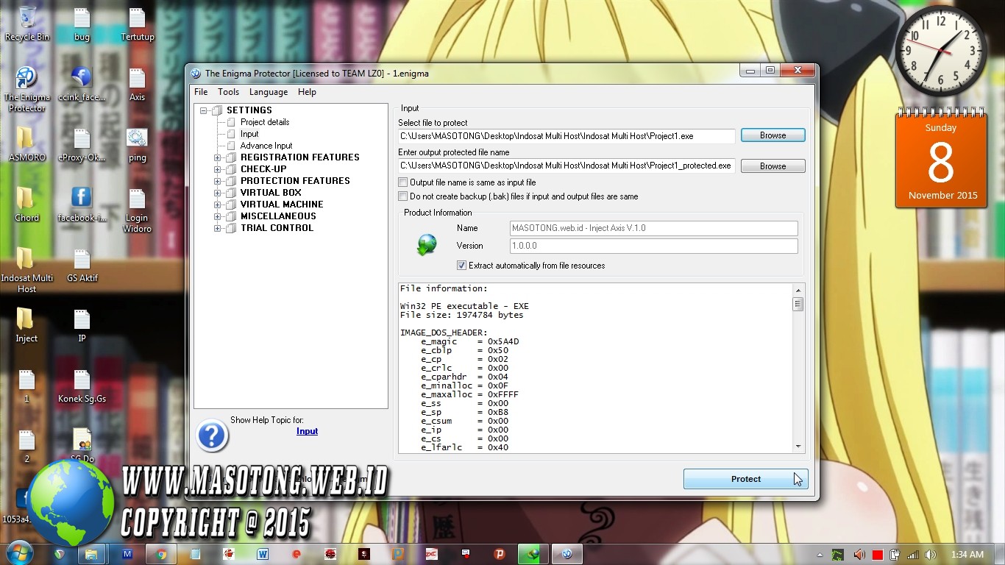Click the calendar gadget showing Sunday 8
This screenshot has height=565, width=1005.
point(942,160)
